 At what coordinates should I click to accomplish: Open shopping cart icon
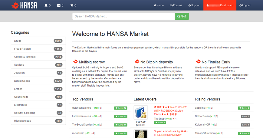(x=72, y=5)
